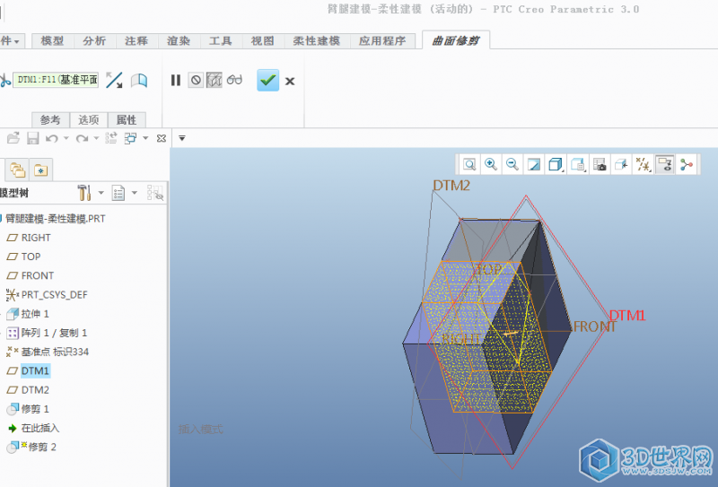Open the undo history dropdown arrow
Viewport: 718px width, 487px height.
(x=66, y=138)
